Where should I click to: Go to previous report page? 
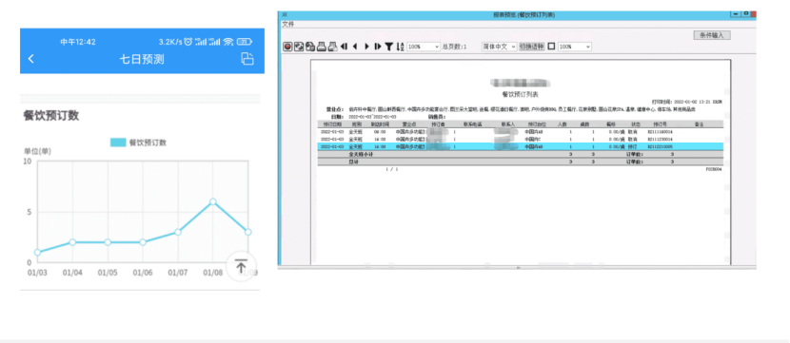(x=355, y=47)
